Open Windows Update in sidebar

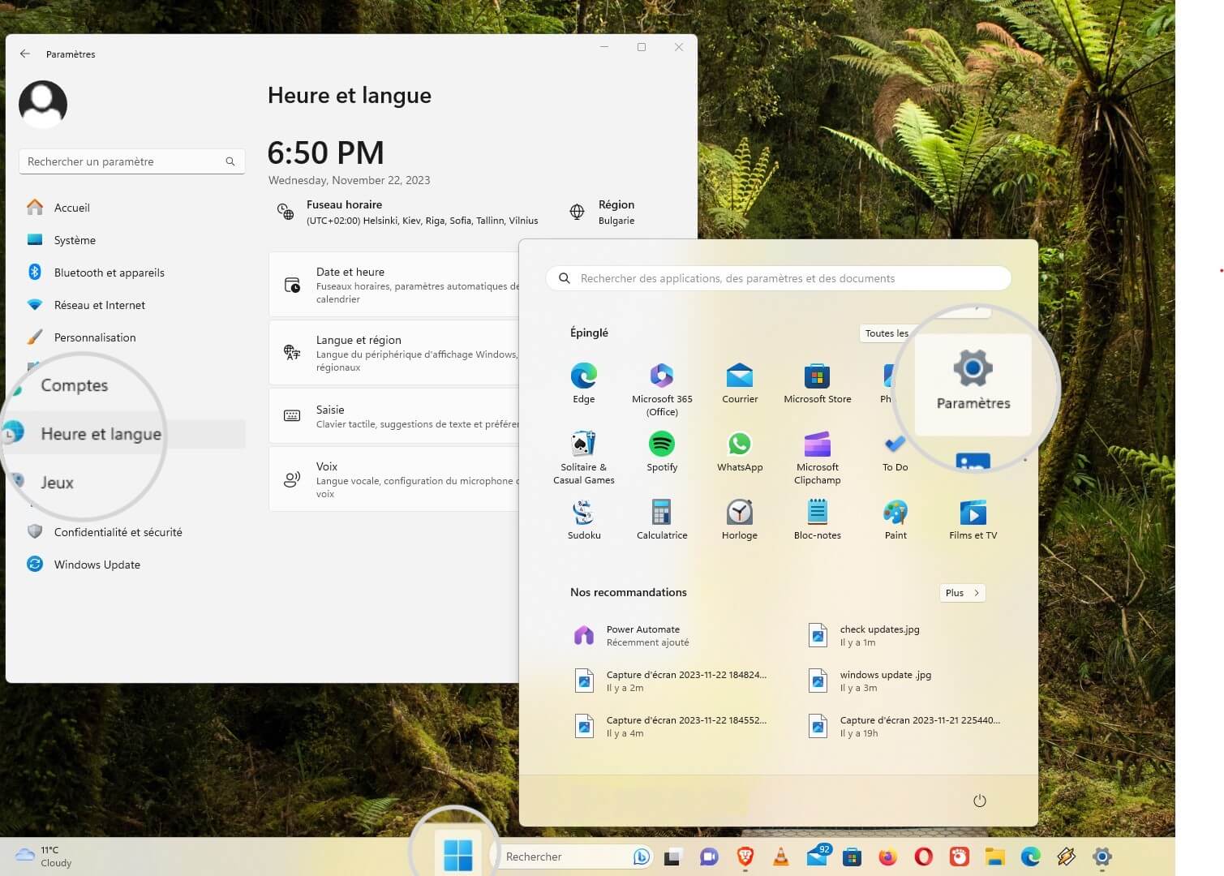click(x=134, y=565)
